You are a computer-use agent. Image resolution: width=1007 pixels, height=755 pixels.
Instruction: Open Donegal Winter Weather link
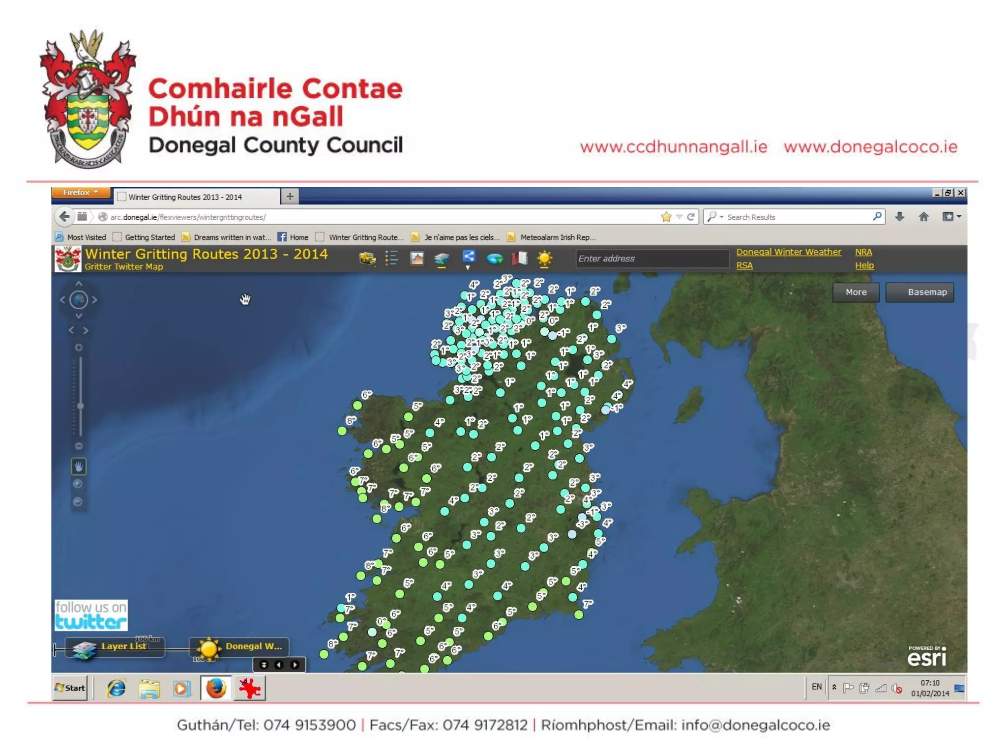coord(788,252)
